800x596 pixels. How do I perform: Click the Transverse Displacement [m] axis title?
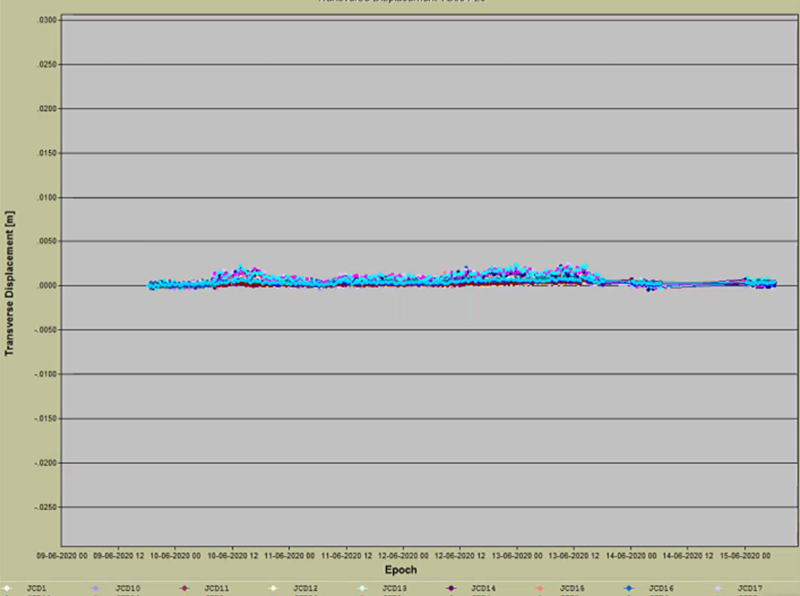(x=9, y=283)
